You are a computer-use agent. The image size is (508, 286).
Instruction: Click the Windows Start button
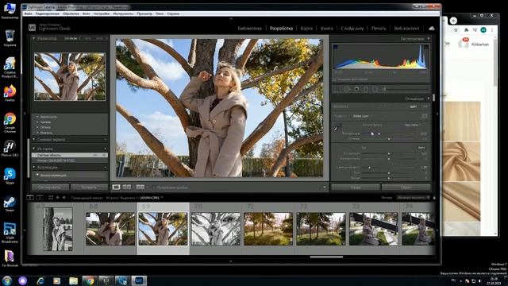tap(7, 280)
